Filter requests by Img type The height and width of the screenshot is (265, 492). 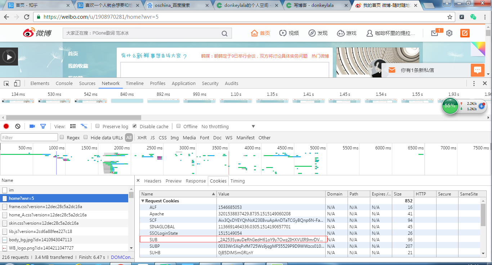tap(175, 138)
